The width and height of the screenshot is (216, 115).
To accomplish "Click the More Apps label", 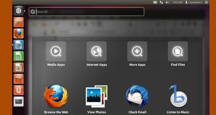I will pos(137,65).
